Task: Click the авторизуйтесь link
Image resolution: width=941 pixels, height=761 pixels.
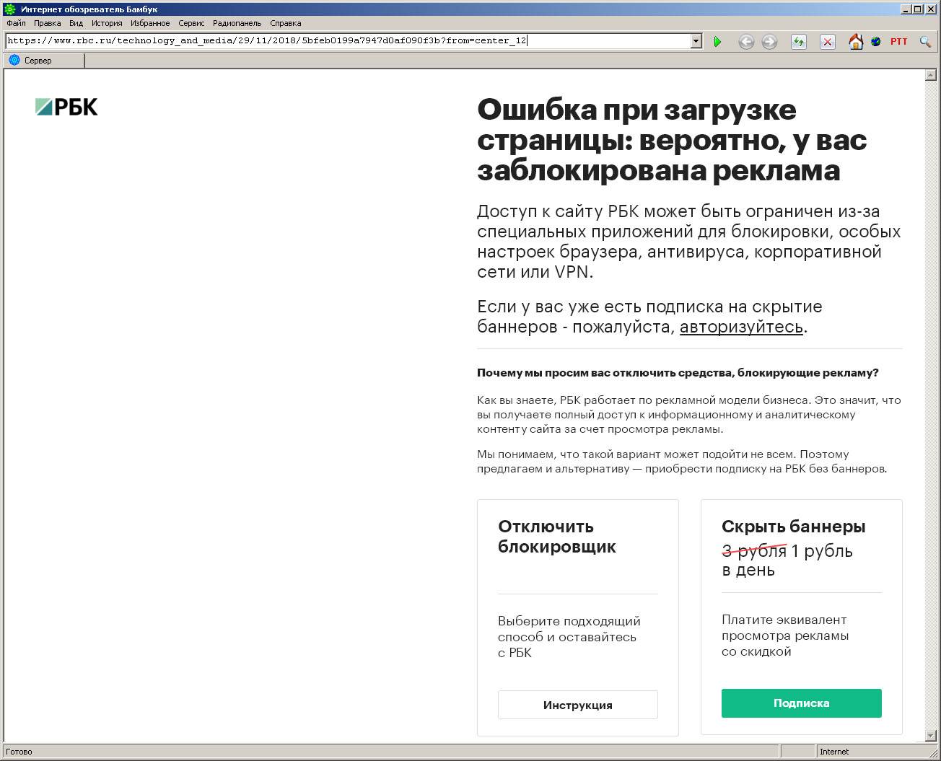Action: tap(741, 327)
